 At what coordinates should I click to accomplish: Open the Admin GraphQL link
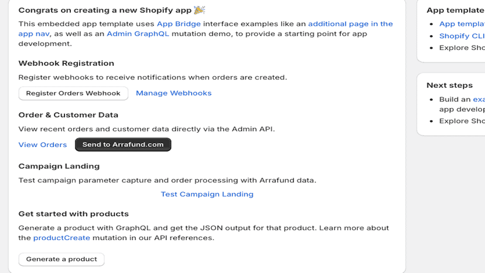pos(138,34)
